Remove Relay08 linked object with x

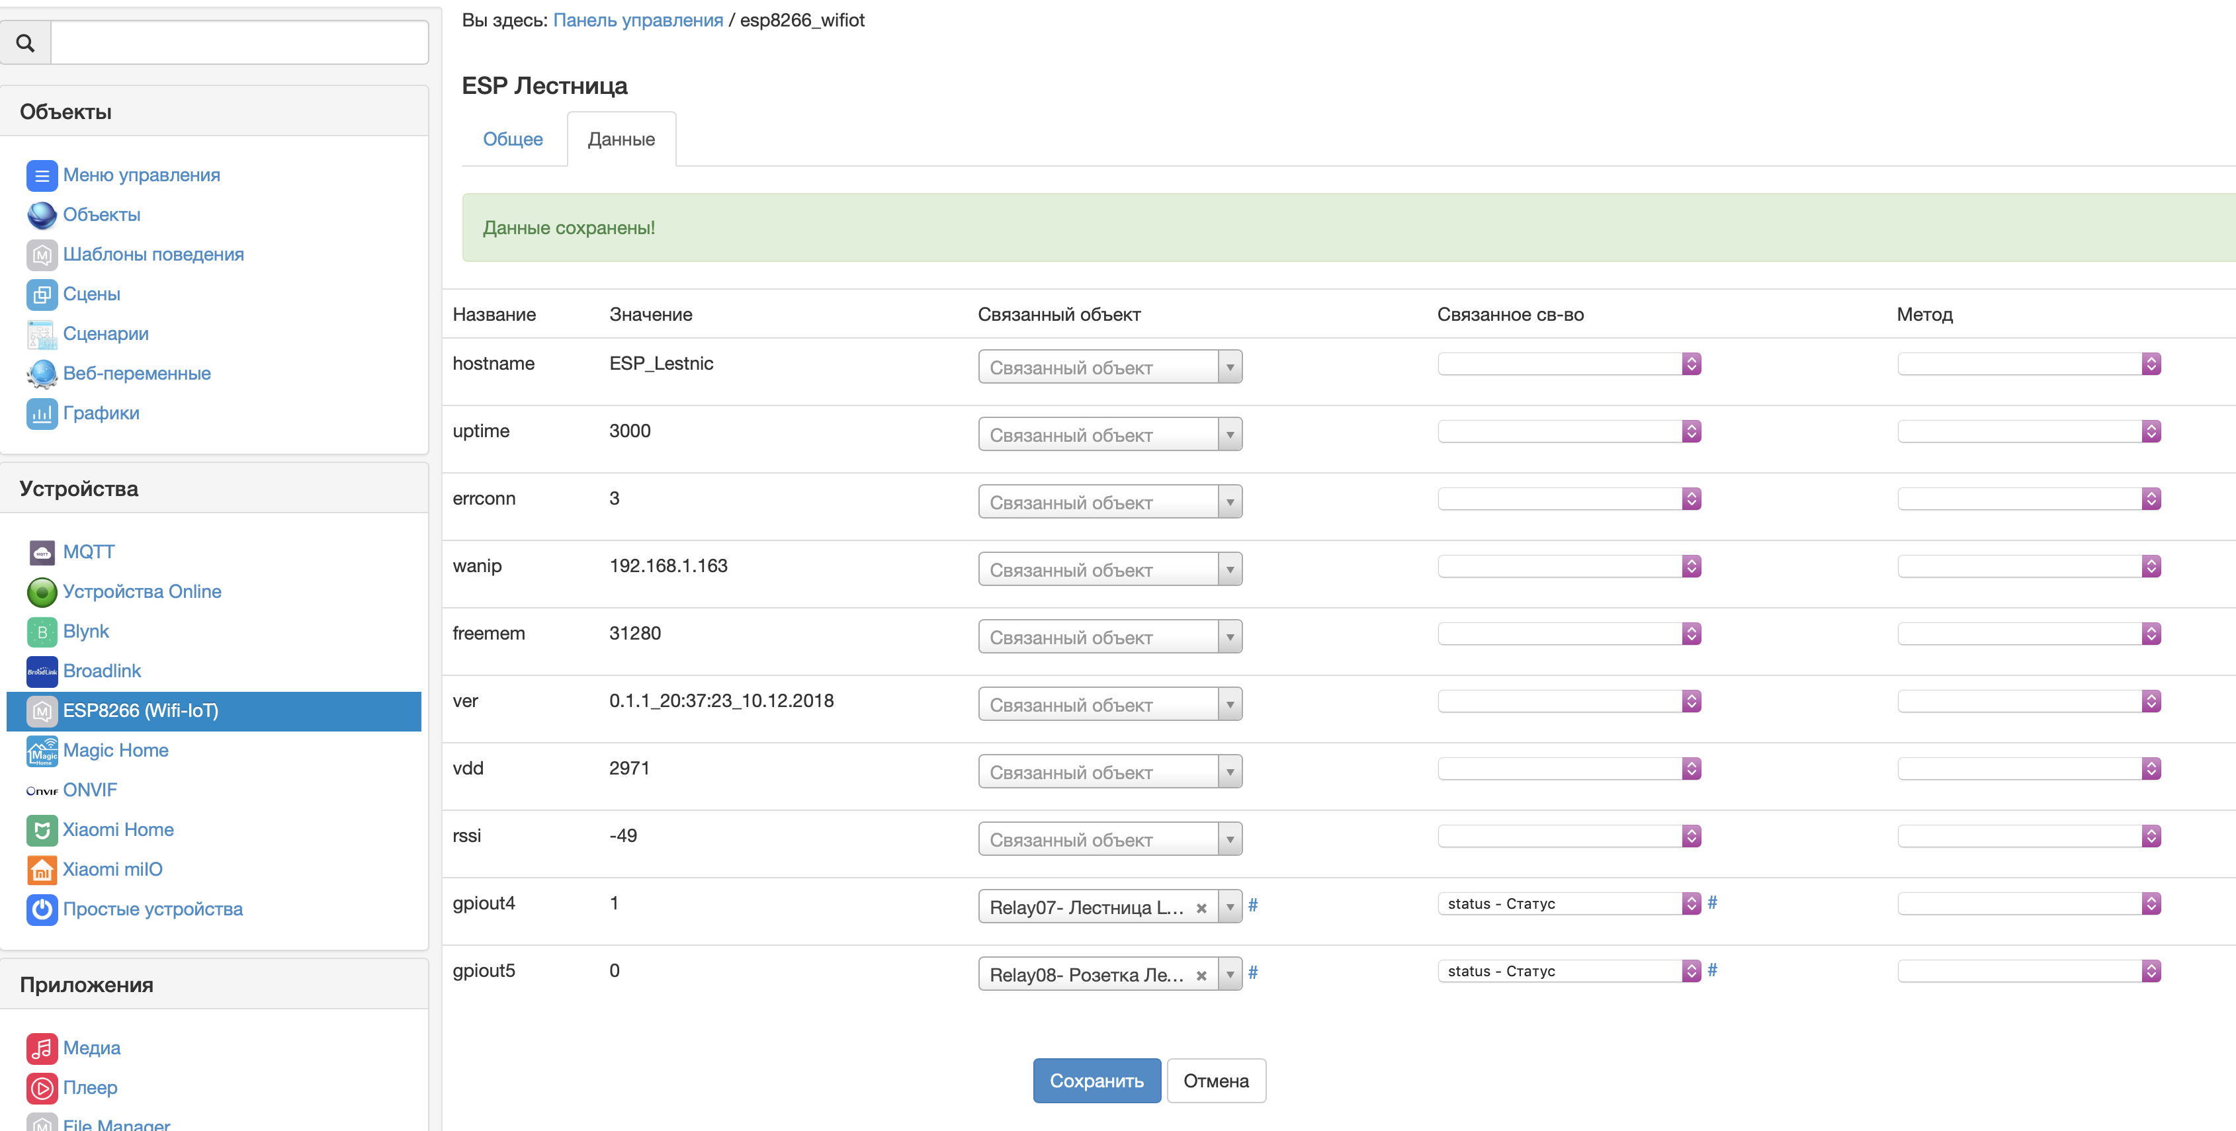[x=1201, y=976]
